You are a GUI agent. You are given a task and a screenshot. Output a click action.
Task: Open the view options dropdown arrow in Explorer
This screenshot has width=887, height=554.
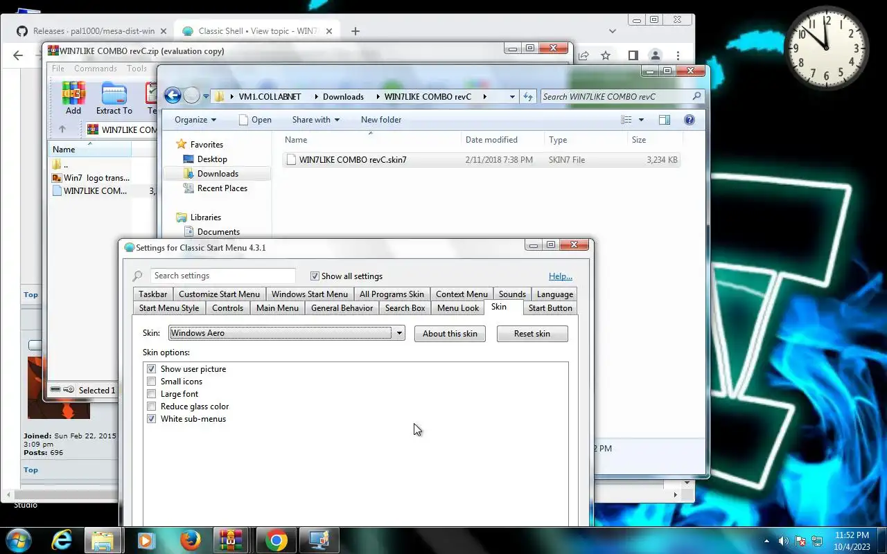[x=641, y=120]
